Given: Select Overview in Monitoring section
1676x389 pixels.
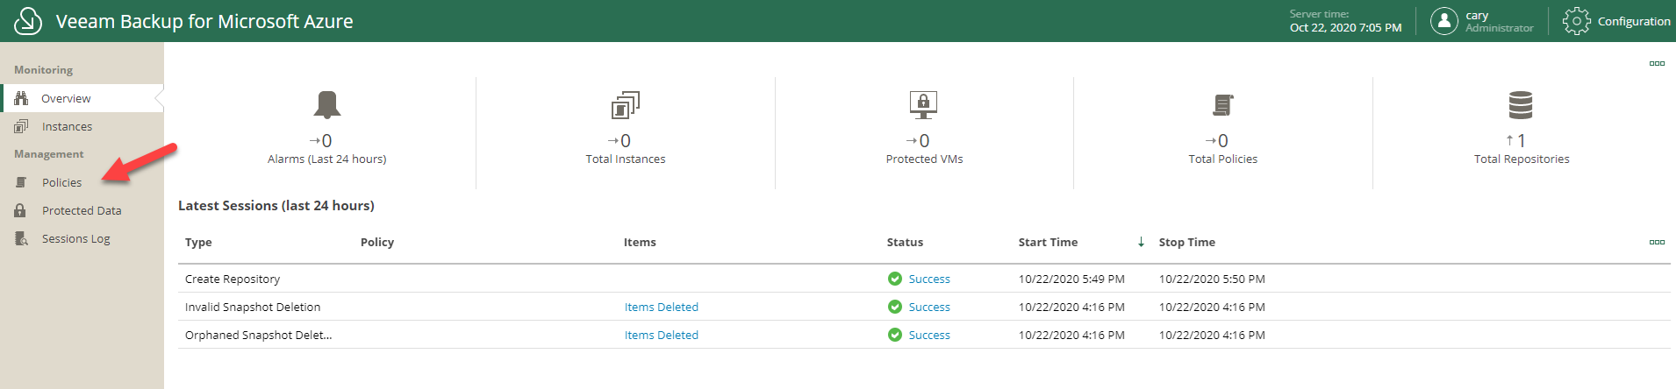Looking at the screenshot, I should (66, 98).
